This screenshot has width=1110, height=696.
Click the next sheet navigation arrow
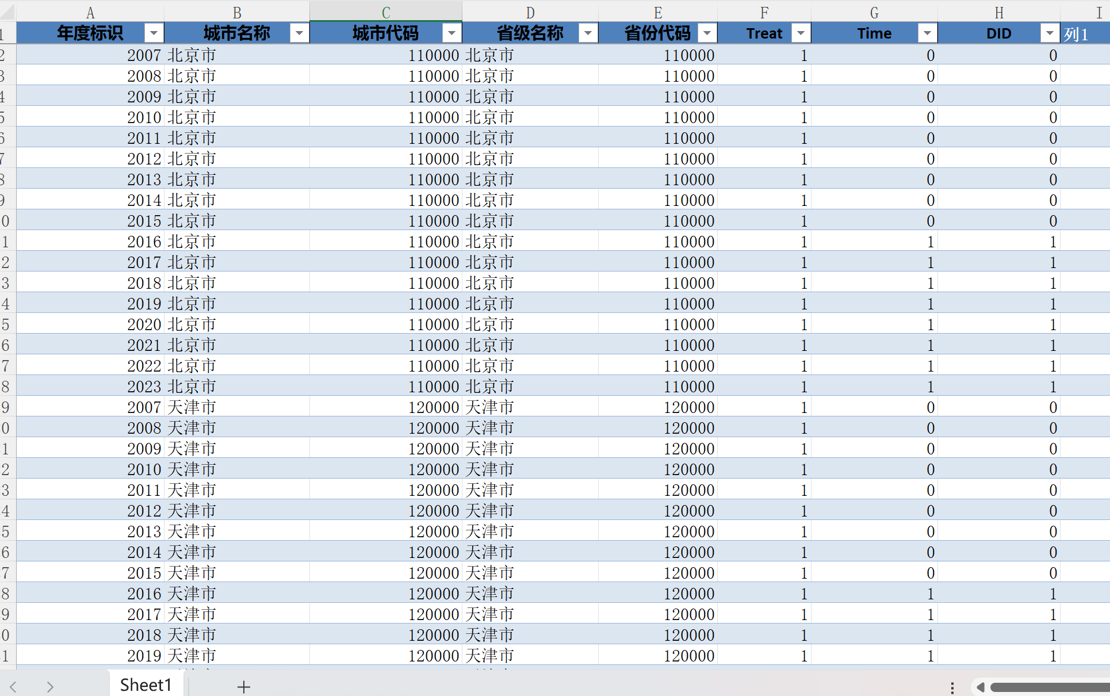pos(50,686)
